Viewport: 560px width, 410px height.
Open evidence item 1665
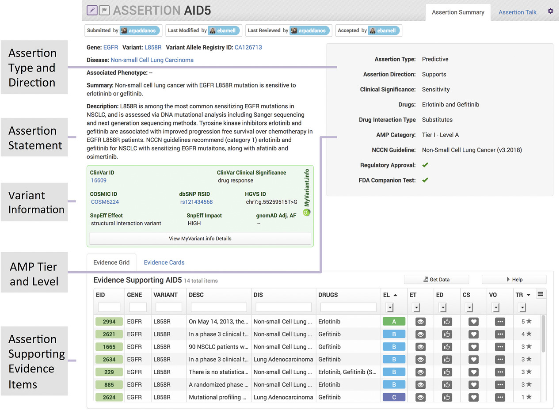(109, 347)
